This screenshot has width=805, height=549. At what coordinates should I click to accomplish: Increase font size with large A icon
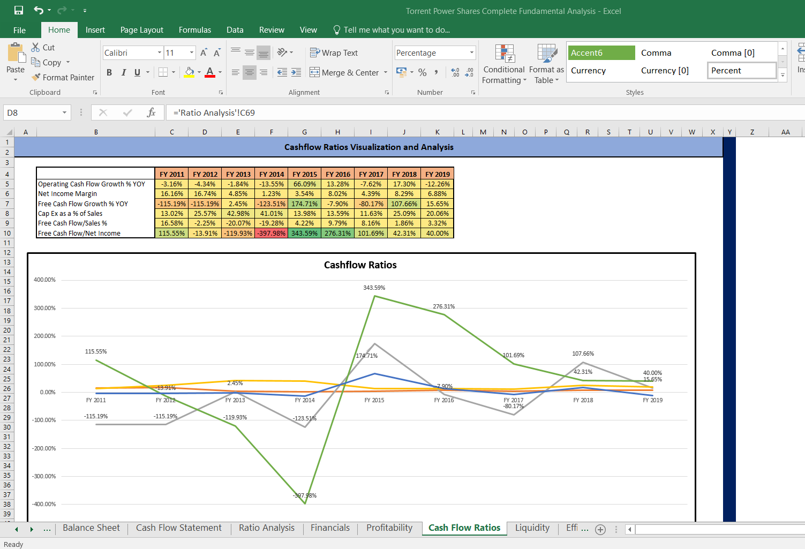[204, 52]
